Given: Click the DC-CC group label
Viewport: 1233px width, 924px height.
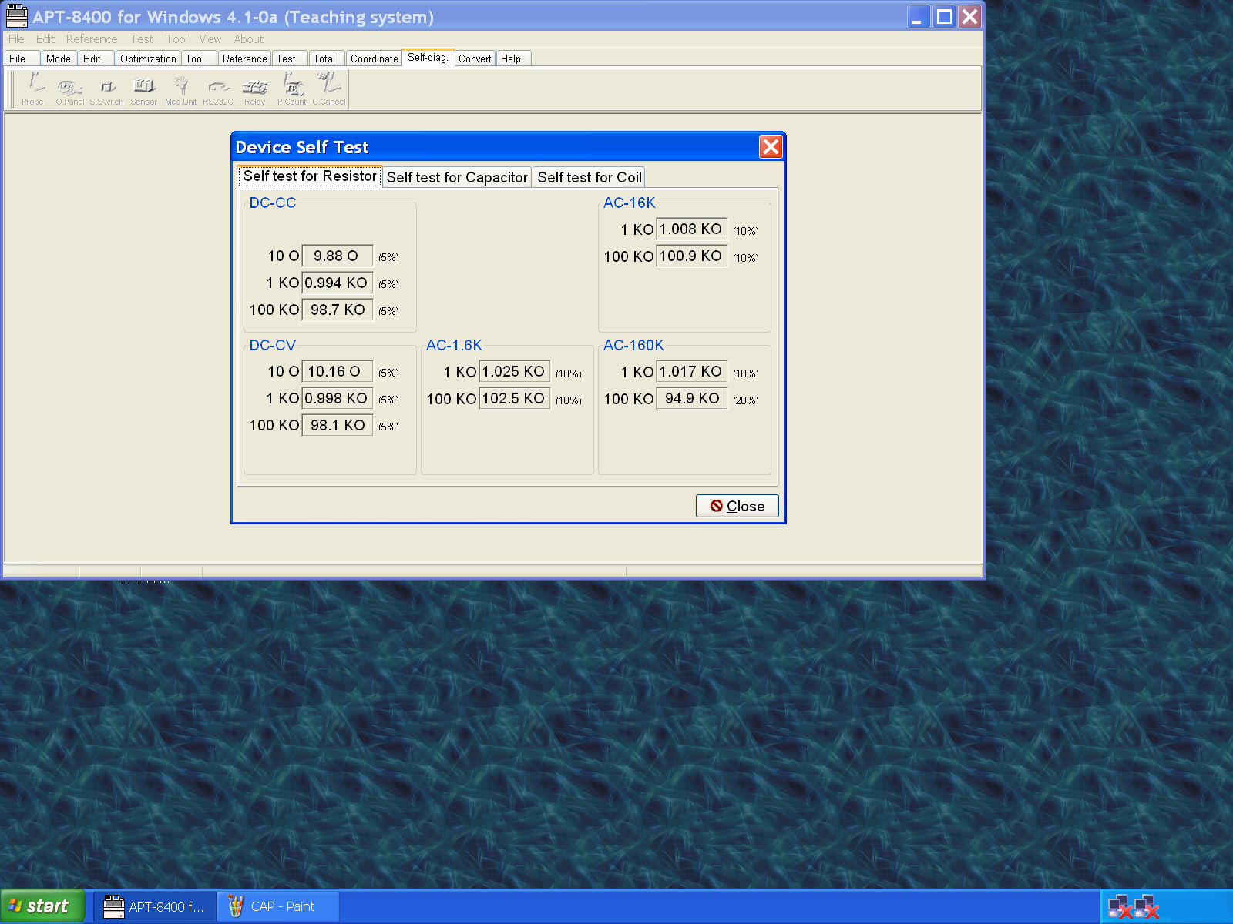Looking at the screenshot, I should tap(273, 203).
